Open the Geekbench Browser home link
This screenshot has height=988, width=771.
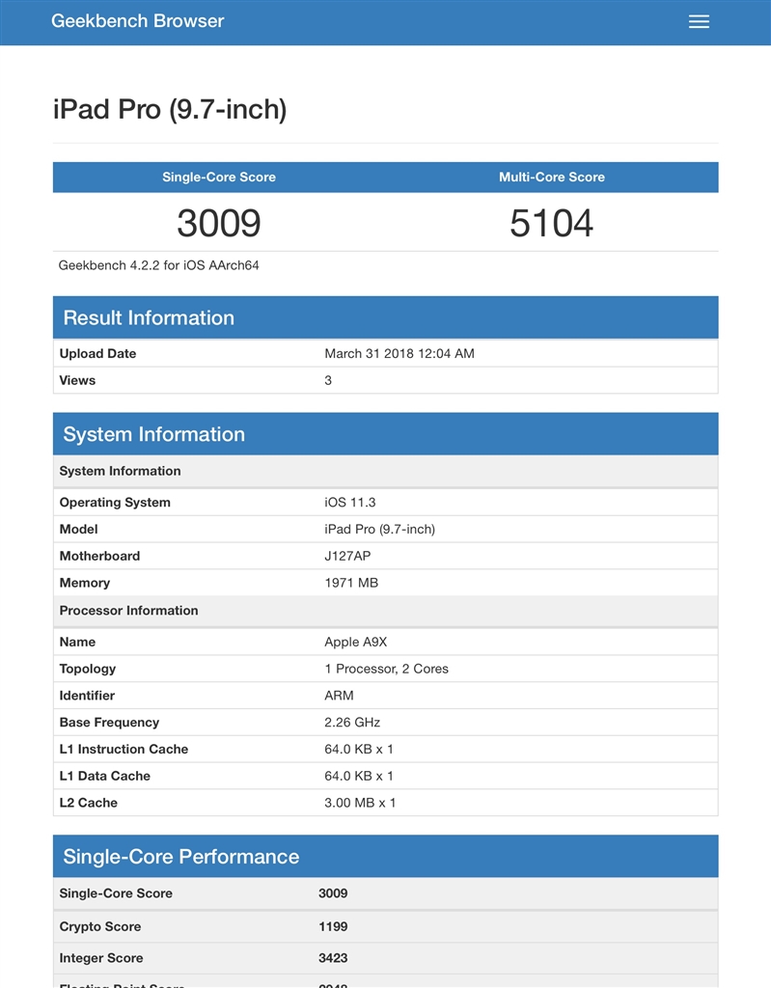coord(137,21)
